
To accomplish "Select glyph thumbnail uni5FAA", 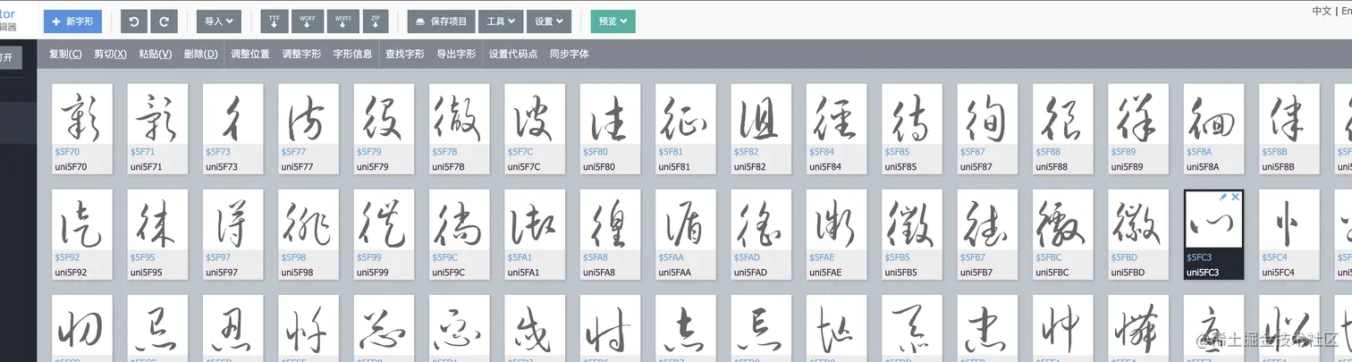I will point(686,234).
